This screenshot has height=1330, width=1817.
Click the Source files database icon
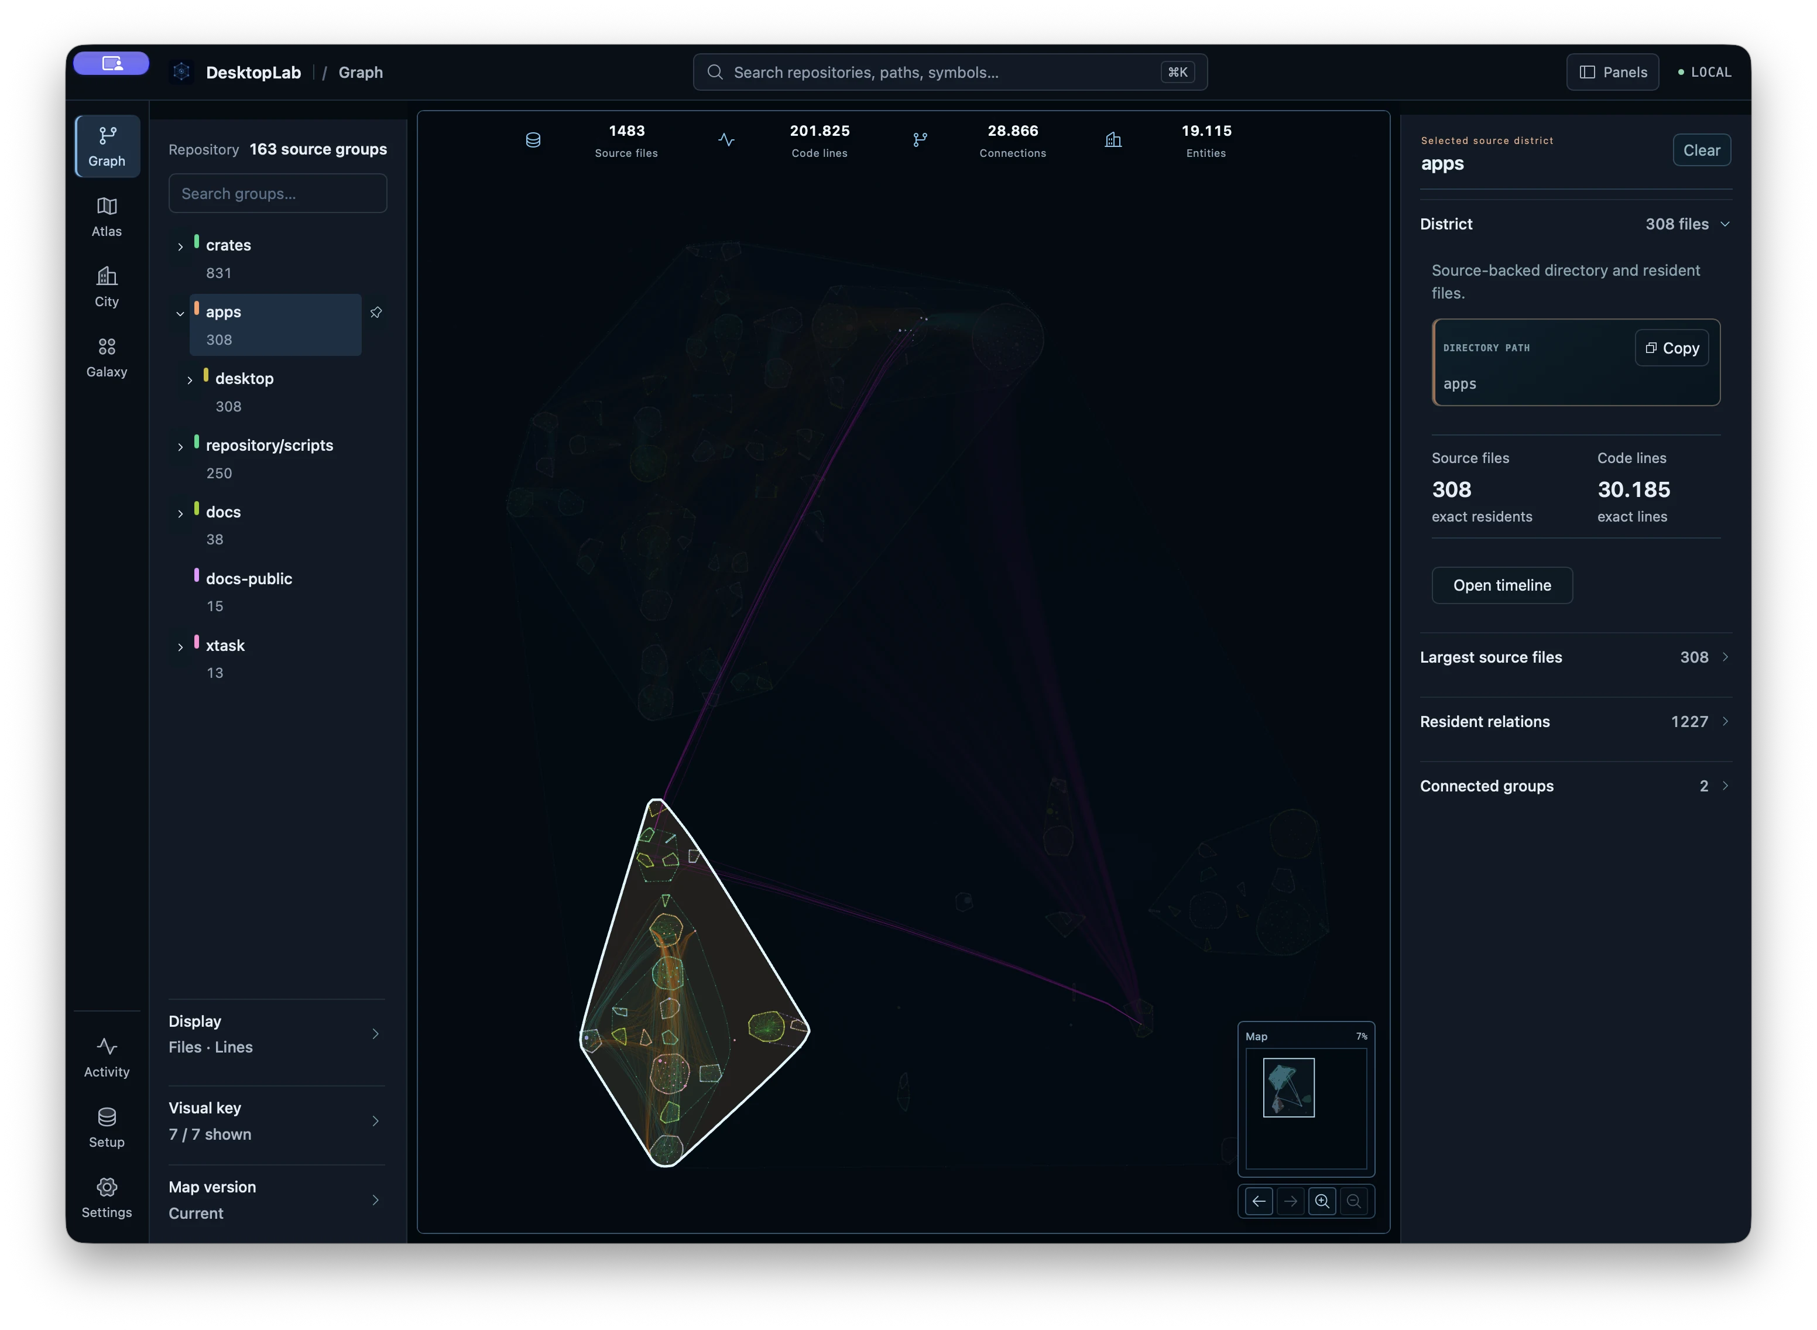pyautogui.click(x=533, y=140)
